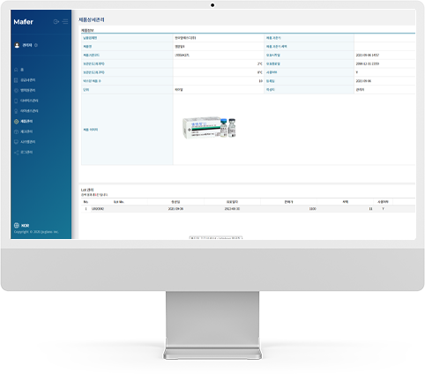Toggle the hamburger menu in sidebar header
The image size is (425, 374).
click(x=65, y=22)
